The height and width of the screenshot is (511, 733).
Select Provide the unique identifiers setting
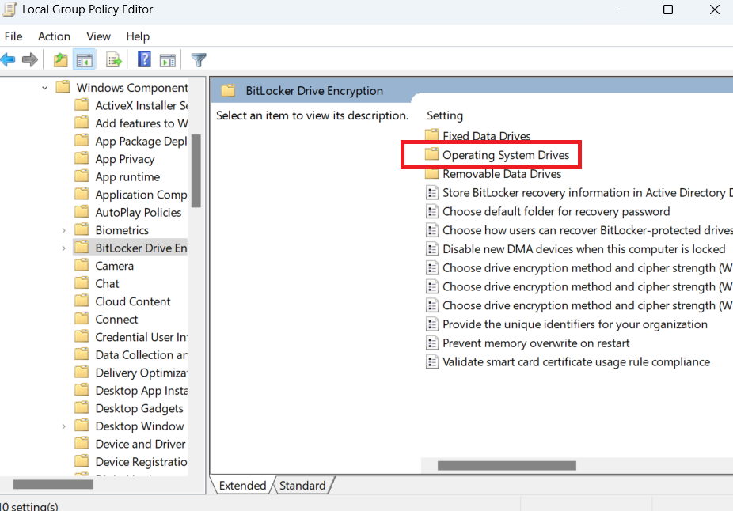pos(575,324)
